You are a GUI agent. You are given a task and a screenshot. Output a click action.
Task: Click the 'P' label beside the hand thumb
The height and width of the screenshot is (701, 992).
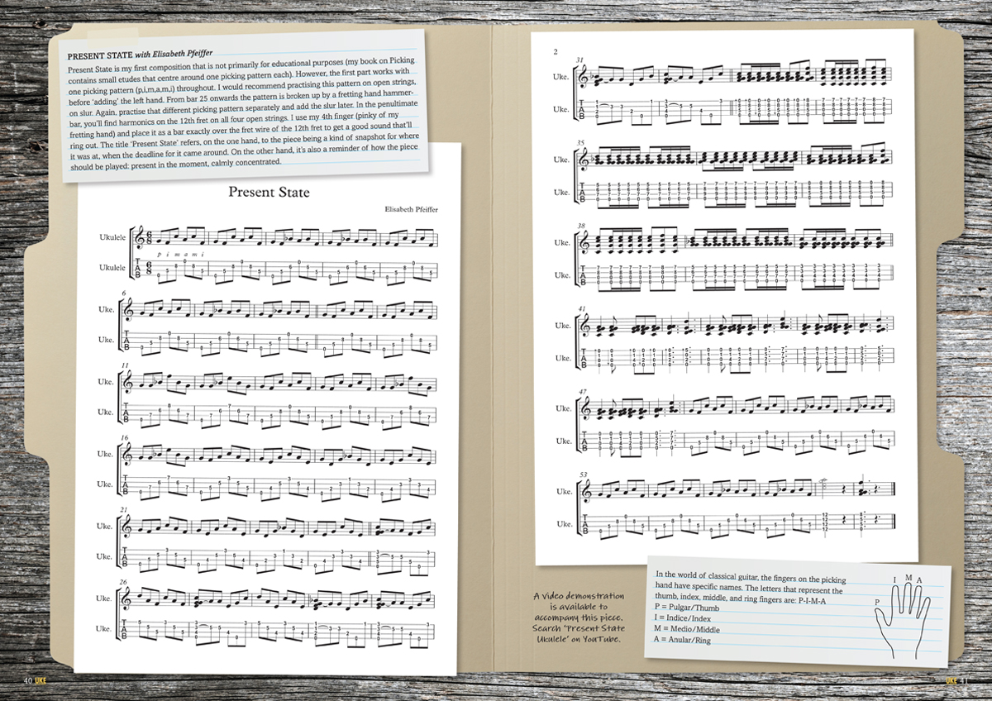877,603
